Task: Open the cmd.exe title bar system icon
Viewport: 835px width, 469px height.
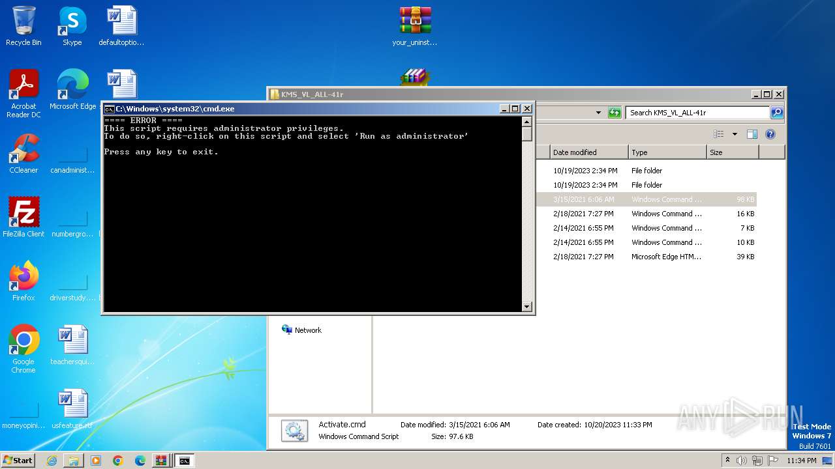Action: point(110,109)
